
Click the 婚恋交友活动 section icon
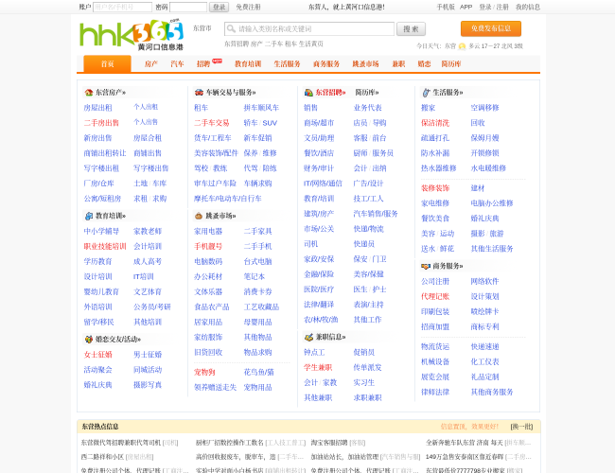(x=89, y=340)
